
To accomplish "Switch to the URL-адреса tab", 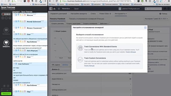I will click(x=56, y=65).
